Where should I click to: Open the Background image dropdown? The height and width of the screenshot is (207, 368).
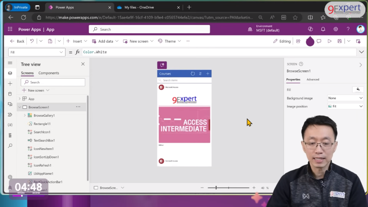(345, 98)
